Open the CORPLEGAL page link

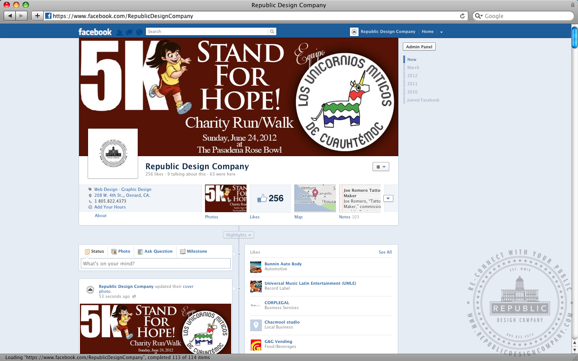tap(277, 303)
